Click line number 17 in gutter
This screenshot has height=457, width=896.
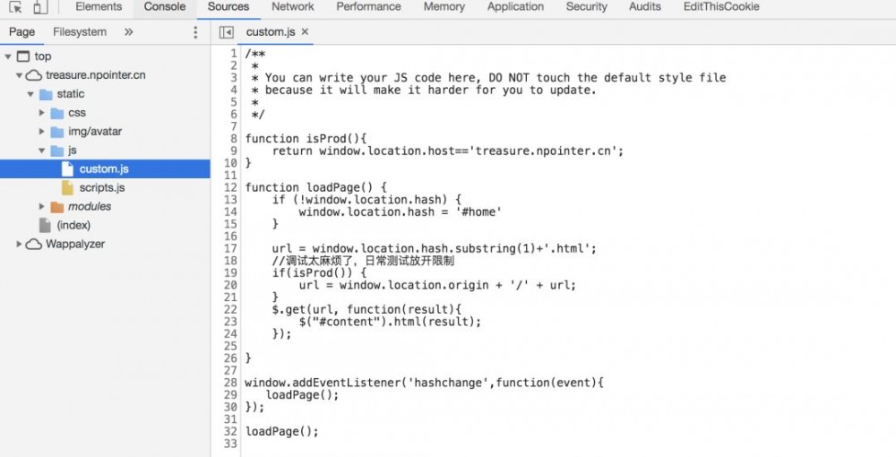pos(230,248)
